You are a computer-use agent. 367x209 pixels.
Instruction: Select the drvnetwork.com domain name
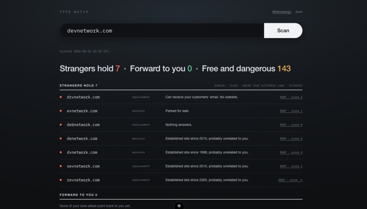click(x=83, y=97)
